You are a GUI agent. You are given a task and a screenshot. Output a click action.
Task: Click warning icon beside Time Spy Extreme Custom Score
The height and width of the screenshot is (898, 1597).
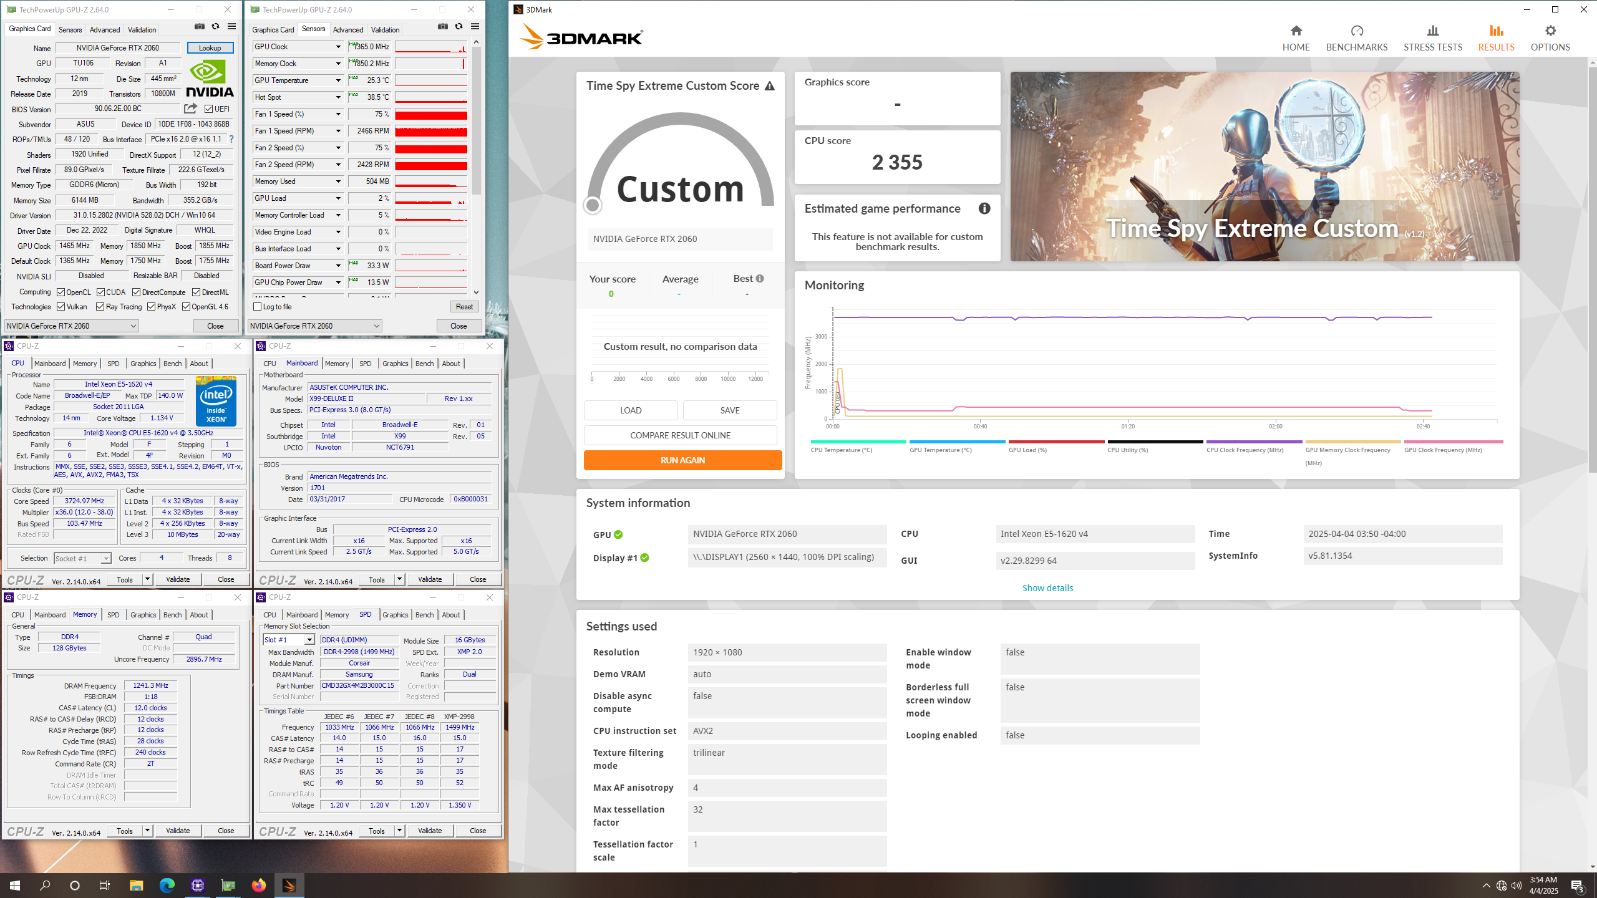pos(770,86)
